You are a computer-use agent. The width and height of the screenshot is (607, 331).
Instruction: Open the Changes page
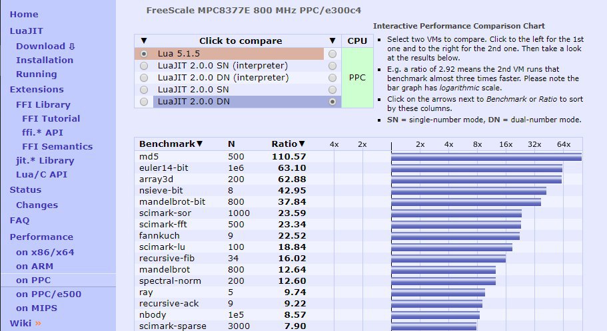[x=37, y=205]
